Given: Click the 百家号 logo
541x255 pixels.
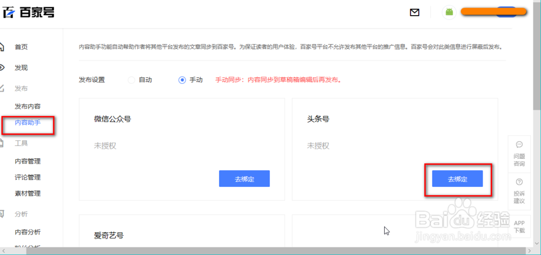Looking at the screenshot, I should pos(28,13).
